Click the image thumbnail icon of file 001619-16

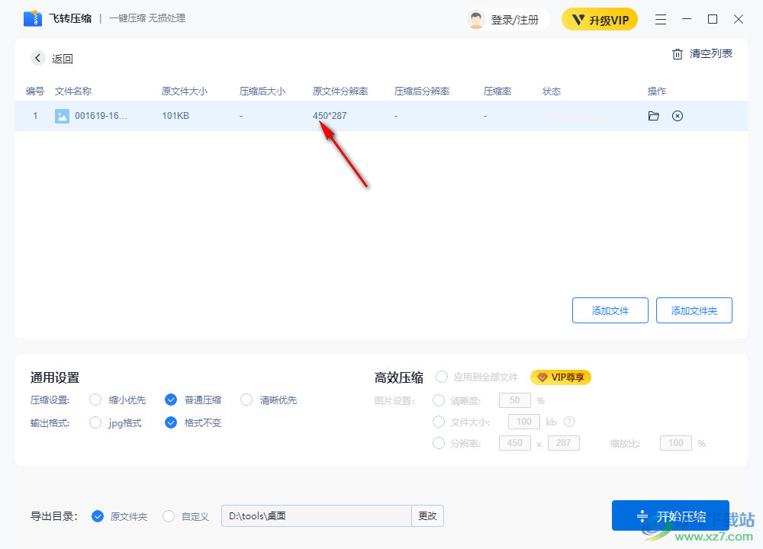point(62,116)
